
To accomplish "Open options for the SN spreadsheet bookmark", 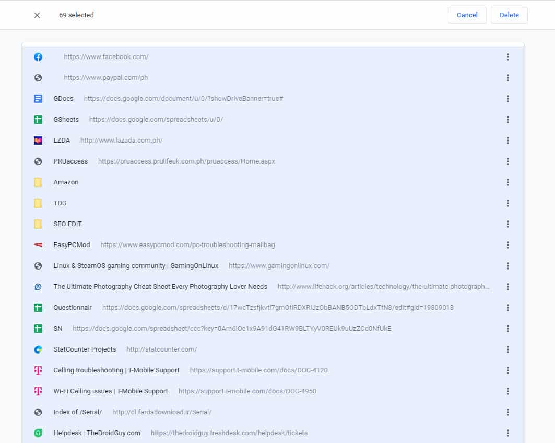I will point(507,328).
